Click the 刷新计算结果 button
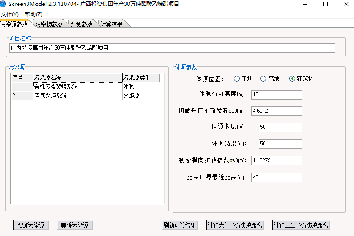This screenshot has height=236, width=354. 180,225
